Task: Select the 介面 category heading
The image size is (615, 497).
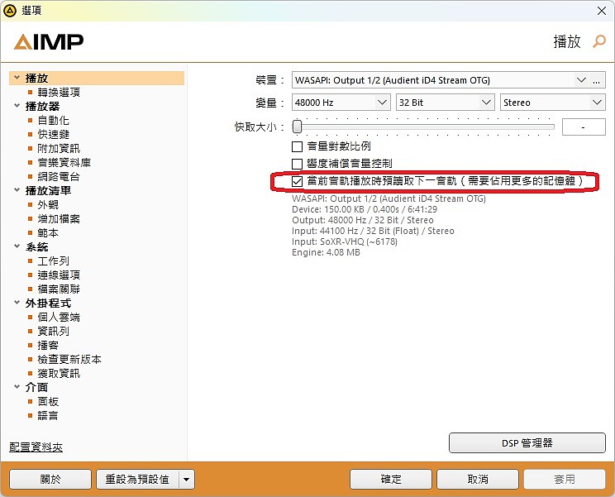Action: (36, 388)
